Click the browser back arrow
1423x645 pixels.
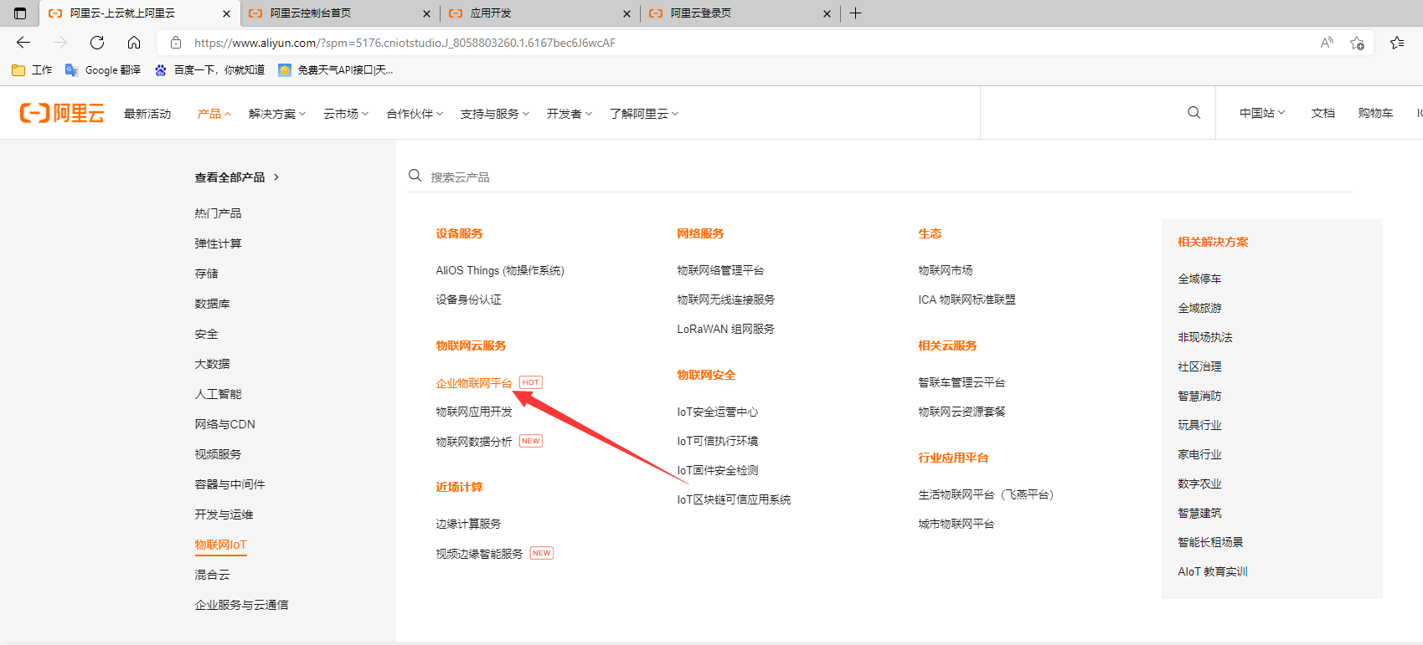[x=23, y=43]
